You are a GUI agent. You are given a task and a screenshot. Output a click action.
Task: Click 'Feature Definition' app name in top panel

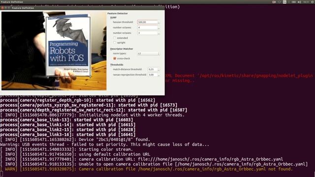pos(12,2)
